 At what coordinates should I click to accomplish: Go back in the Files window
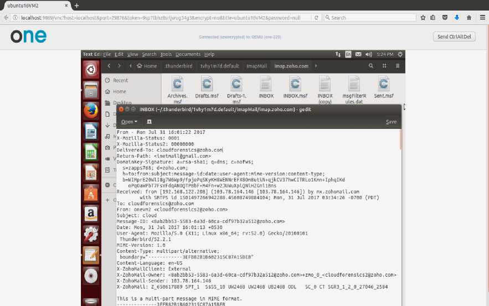click(x=109, y=66)
